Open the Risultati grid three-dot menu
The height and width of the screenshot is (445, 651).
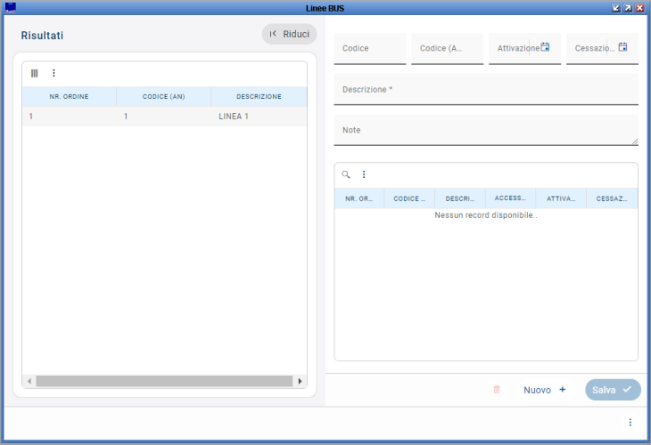(x=54, y=73)
